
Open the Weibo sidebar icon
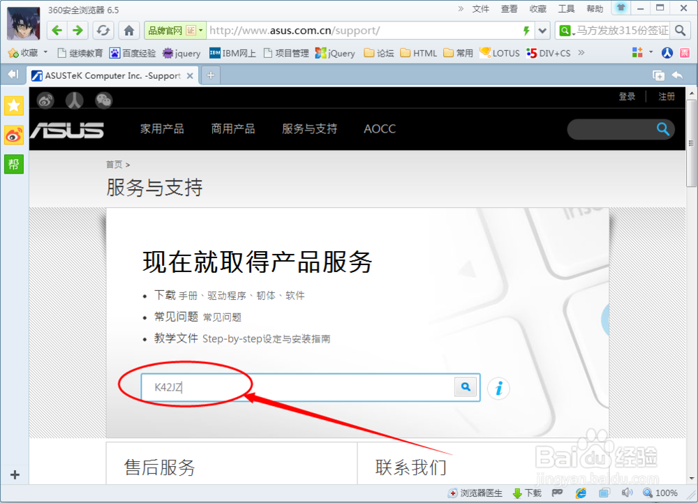coord(14,135)
